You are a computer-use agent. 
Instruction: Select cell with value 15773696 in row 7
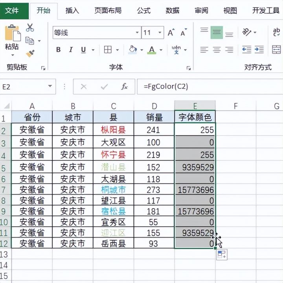pyautogui.click(x=195, y=189)
